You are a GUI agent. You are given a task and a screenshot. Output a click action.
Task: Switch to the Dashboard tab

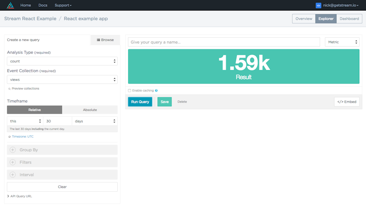pos(349,19)
